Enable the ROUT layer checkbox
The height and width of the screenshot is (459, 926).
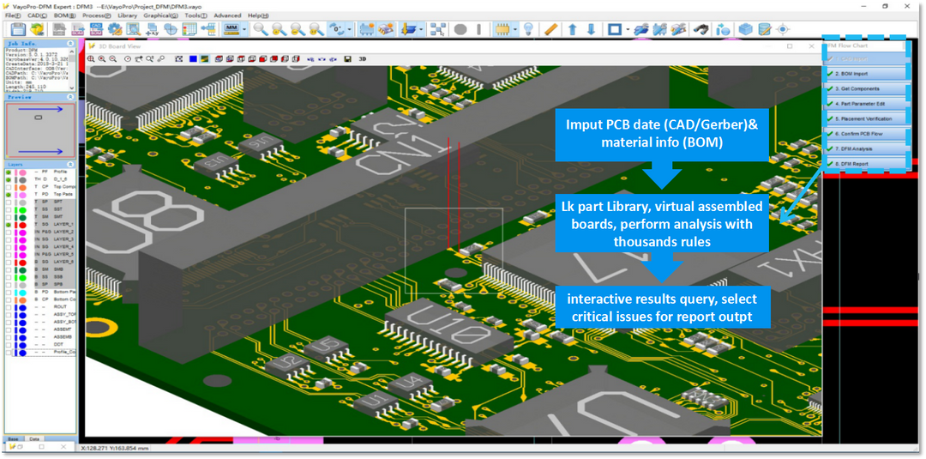coord(9,306)
